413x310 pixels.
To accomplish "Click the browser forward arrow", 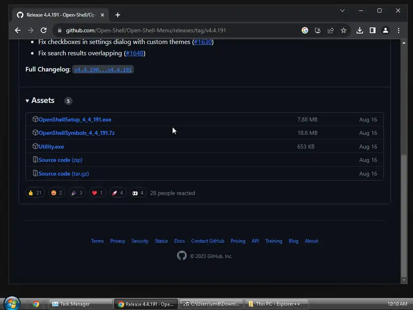I will 31,30.
